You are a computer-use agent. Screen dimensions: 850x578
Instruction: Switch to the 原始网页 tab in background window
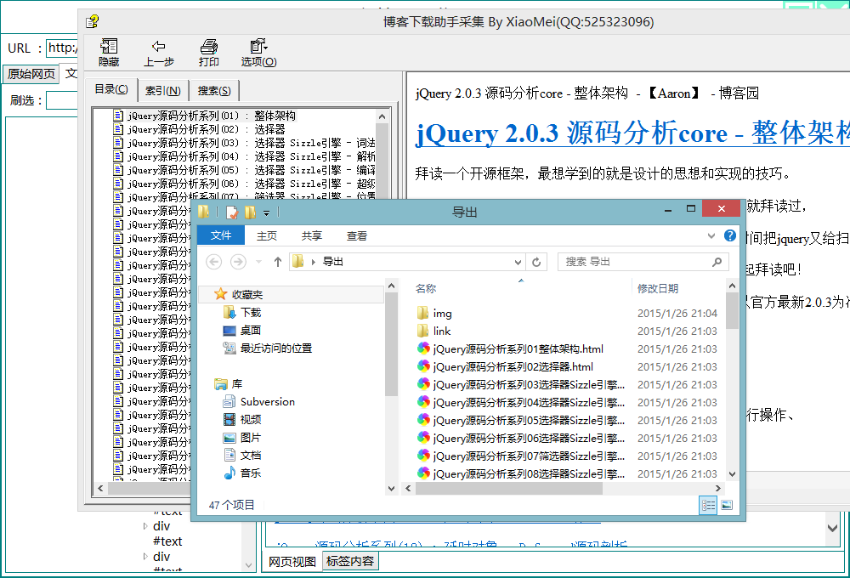(31, 74)
